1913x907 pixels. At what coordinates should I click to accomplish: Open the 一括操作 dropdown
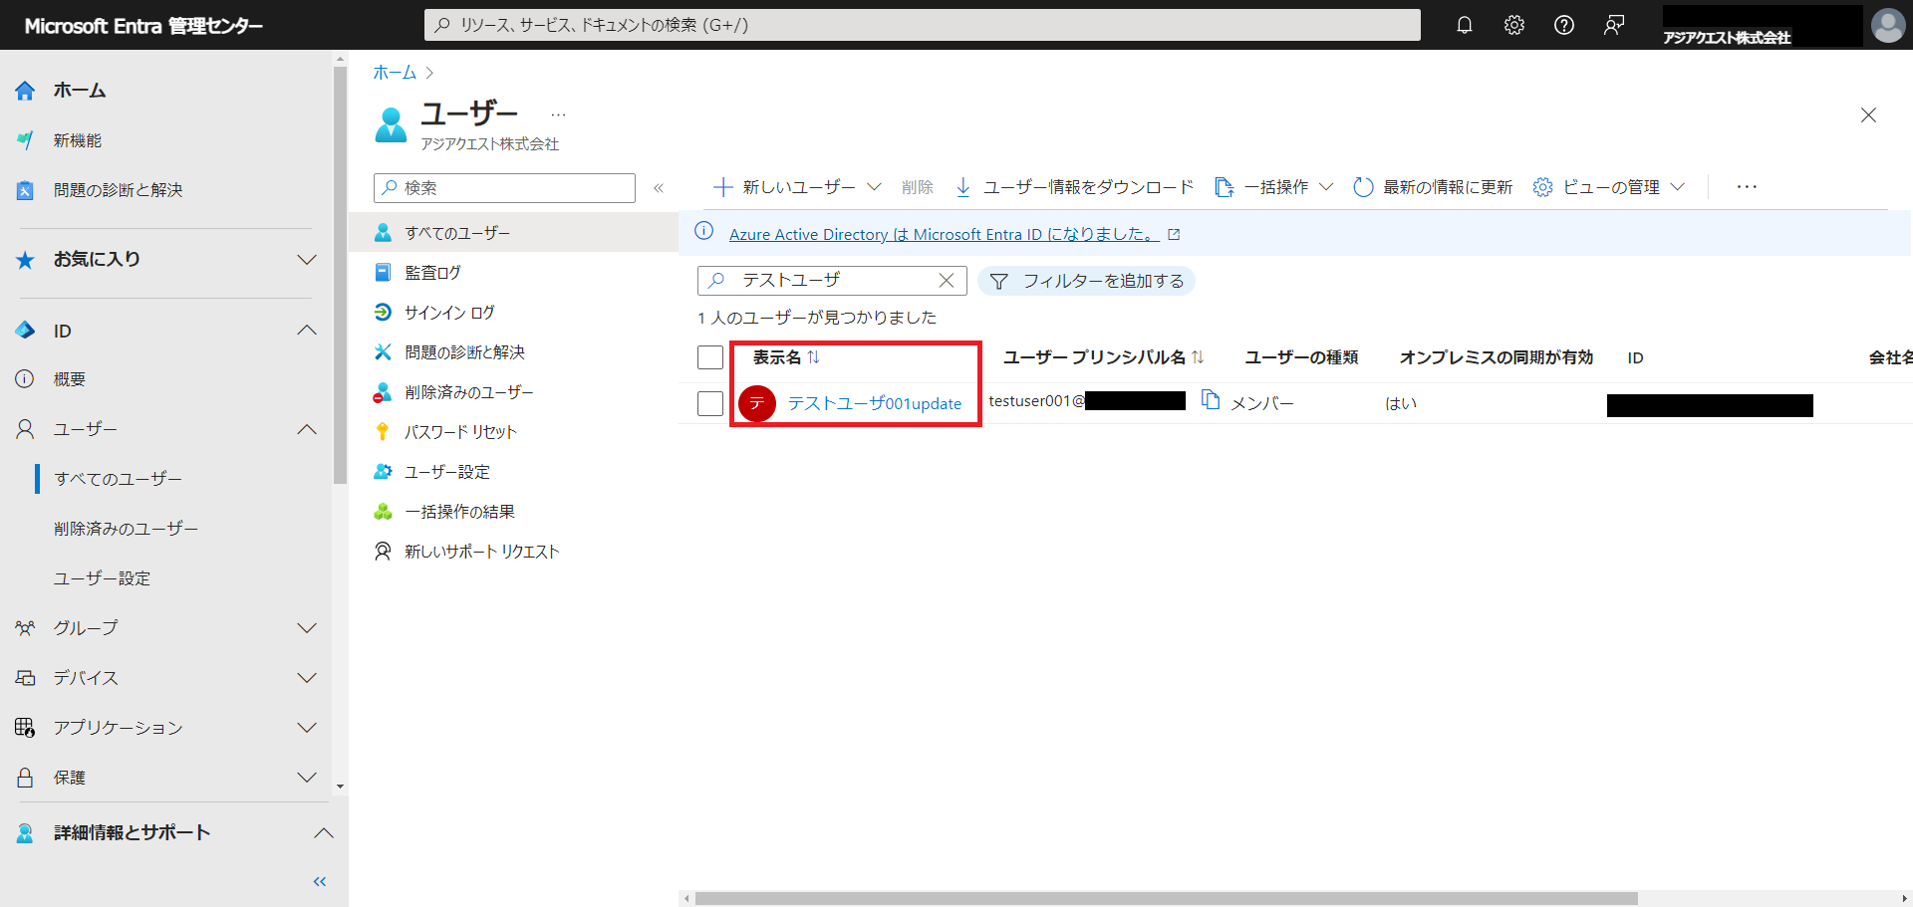point(1273,187)
